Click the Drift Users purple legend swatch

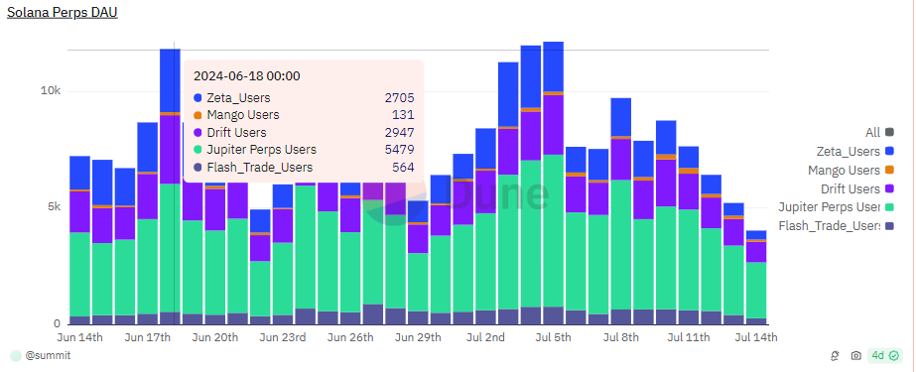pyautogui.click(x=890, y=188)
